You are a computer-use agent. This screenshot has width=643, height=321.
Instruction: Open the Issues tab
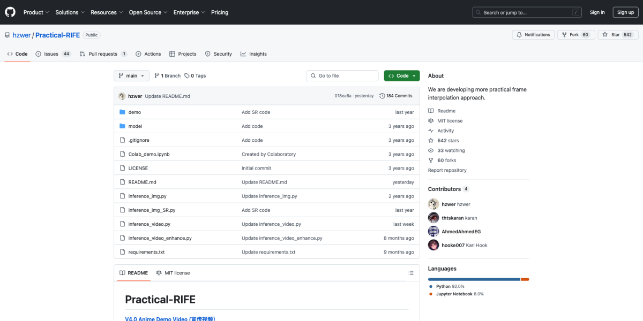coord(53,54)
